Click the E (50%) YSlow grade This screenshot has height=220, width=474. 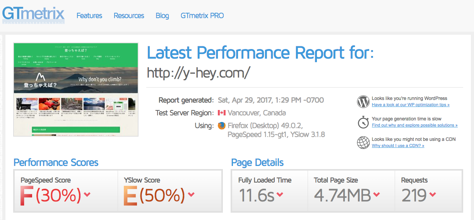tap(154, 195)
